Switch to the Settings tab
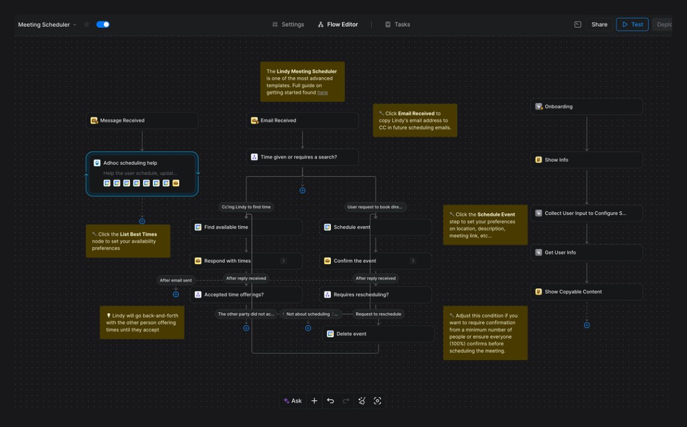The image size is (687, 427). pyautogui.click(x=289, y=24)
